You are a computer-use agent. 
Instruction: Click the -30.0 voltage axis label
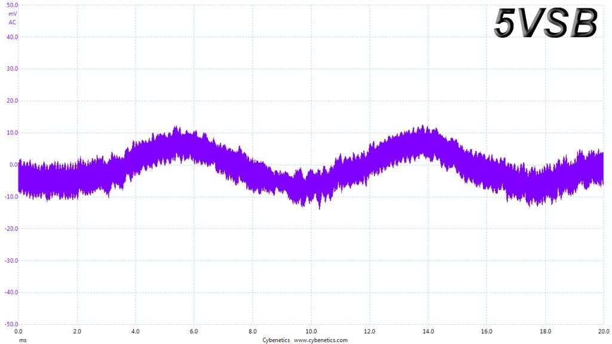click(11, 260)
